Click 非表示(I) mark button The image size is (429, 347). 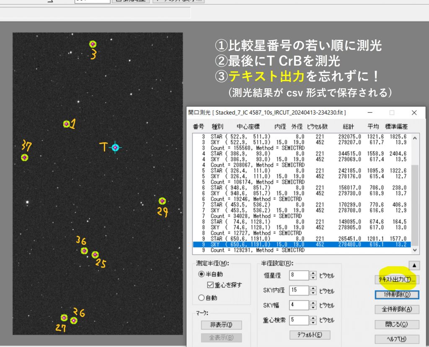pos(221,325)
